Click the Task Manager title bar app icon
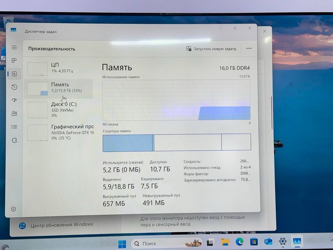The width and height of the screenshot is (333, 250). pos(13,30)
